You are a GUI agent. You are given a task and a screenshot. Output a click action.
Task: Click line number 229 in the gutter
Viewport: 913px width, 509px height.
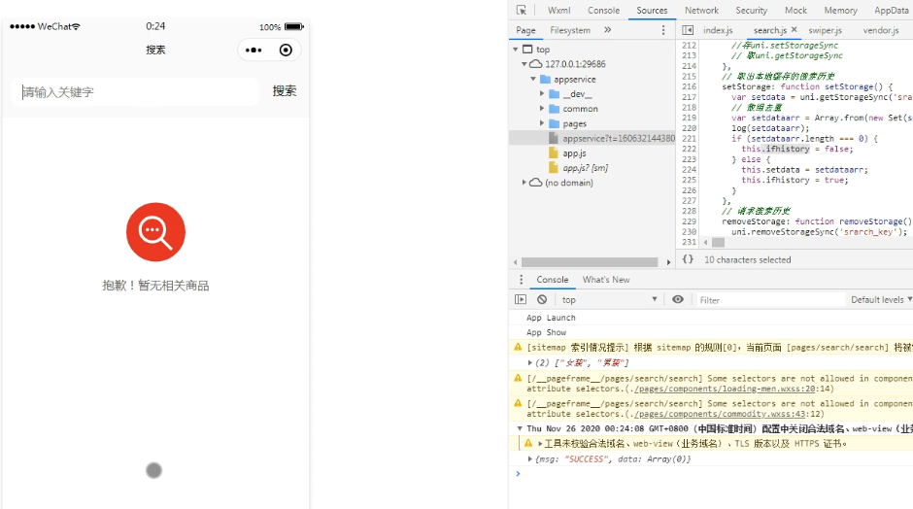tap(689, 221)
